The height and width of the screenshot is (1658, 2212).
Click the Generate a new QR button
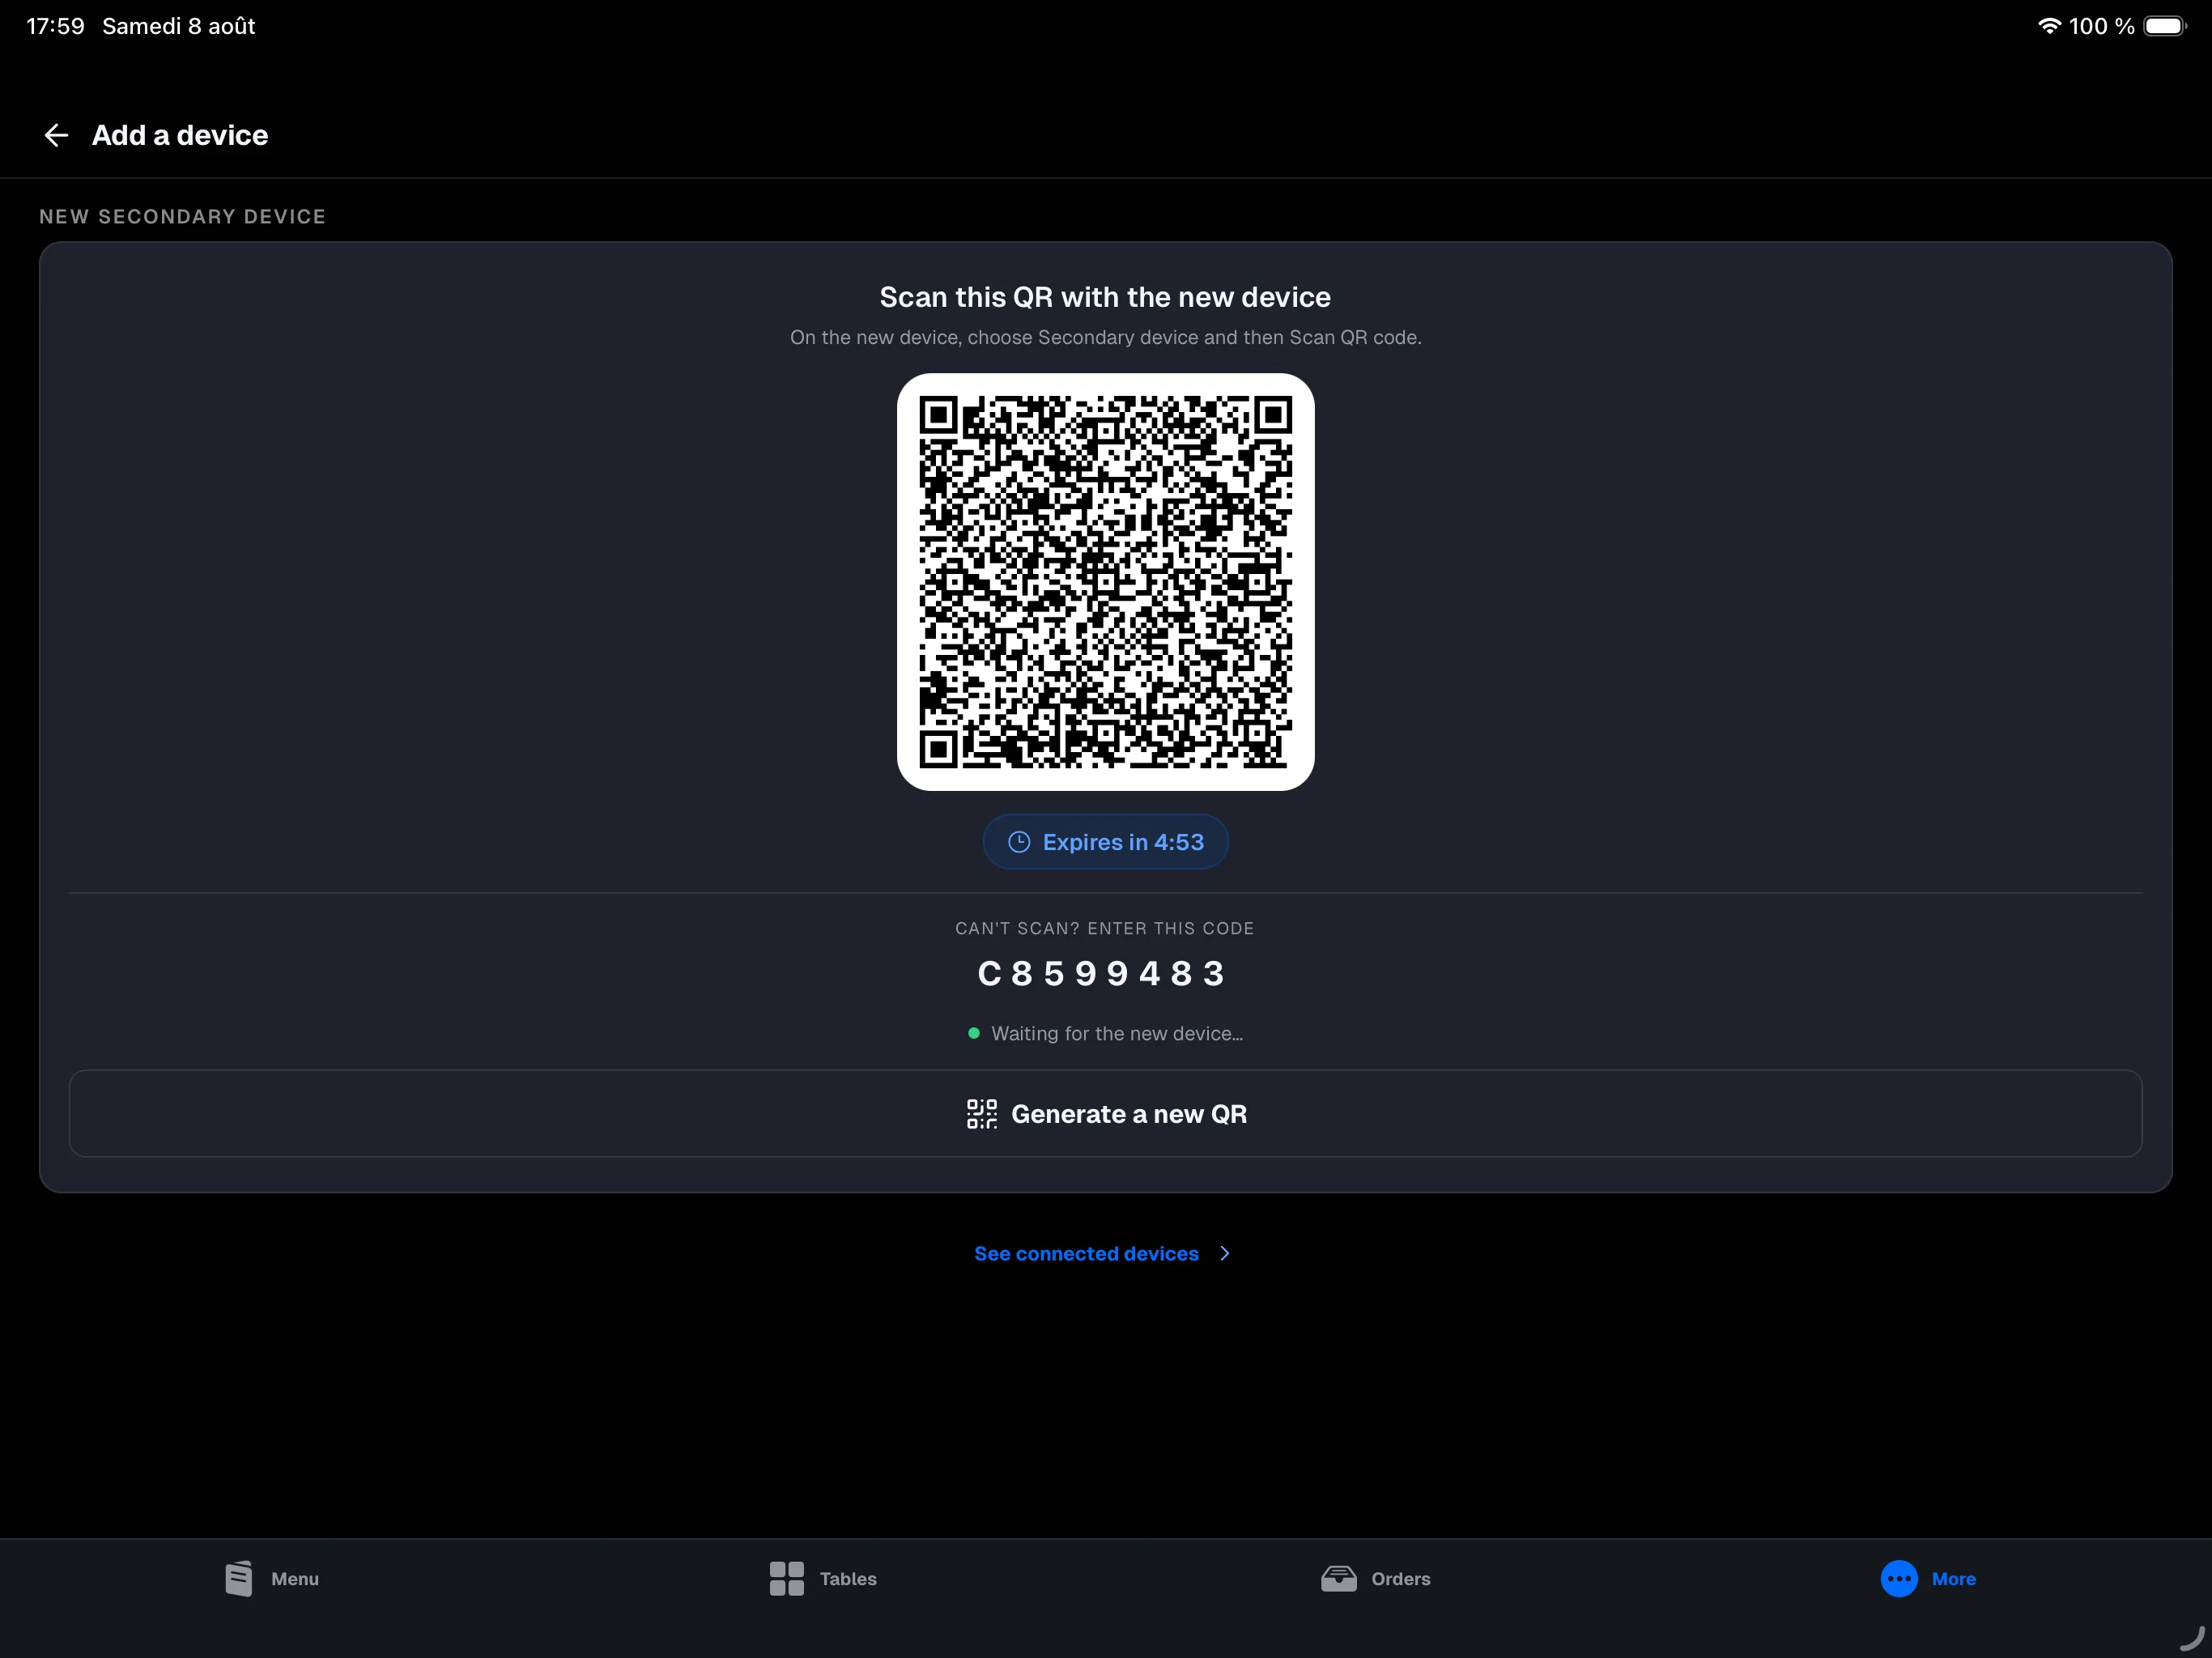[x=1105, y=1113]
